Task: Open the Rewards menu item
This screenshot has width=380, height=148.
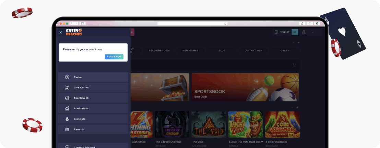Action: coord(93,129)
